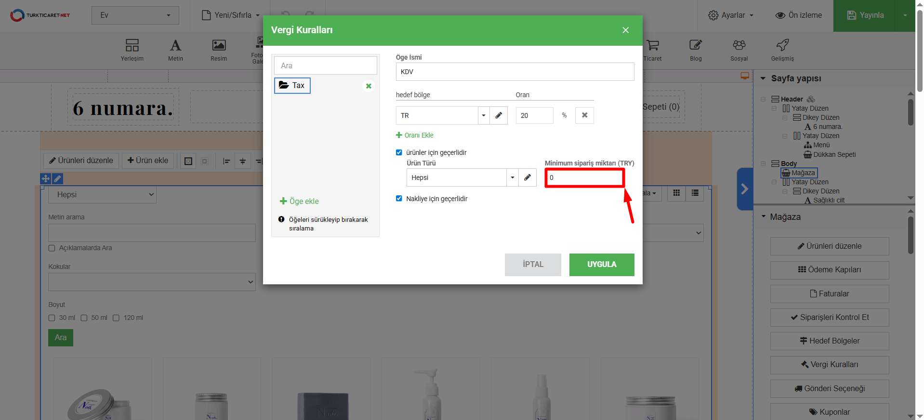This screenshot has height=420, width=924.
Task: Expand the Ürün Türü Hepsi dropdown
Action: [512, 178]
